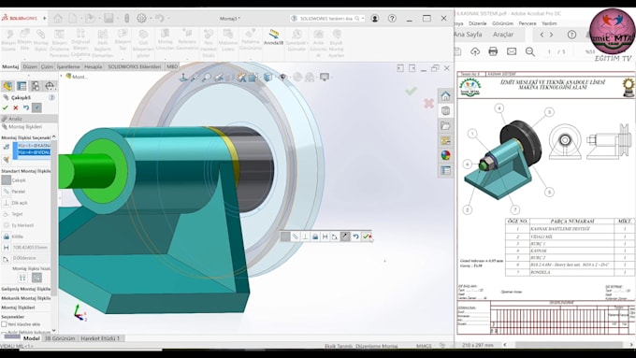Viewport: 636px width, 358px height.
Task: Click the distance value field 108.42 mm
Action: [x=31, y=248]
